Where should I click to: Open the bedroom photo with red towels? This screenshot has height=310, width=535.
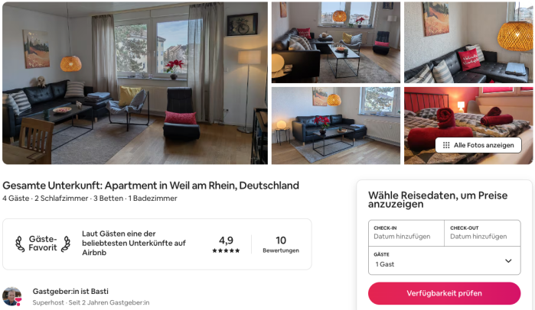(x=468, y=125)
